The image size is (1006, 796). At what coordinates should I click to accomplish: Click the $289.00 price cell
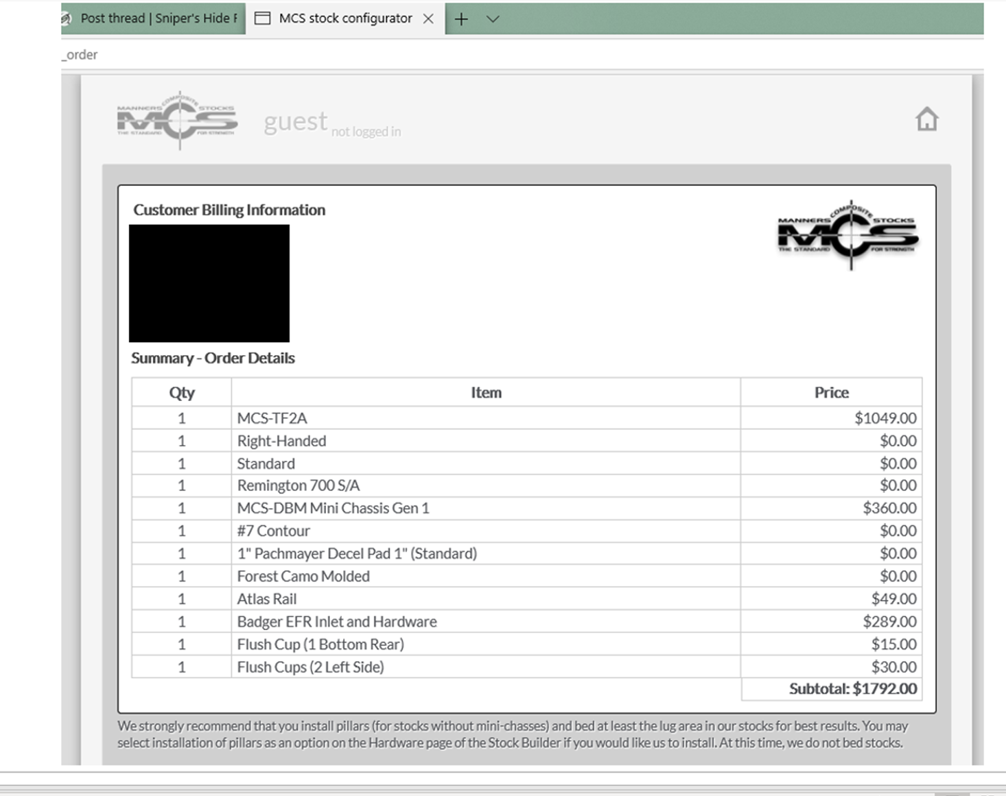pos(831,621)
